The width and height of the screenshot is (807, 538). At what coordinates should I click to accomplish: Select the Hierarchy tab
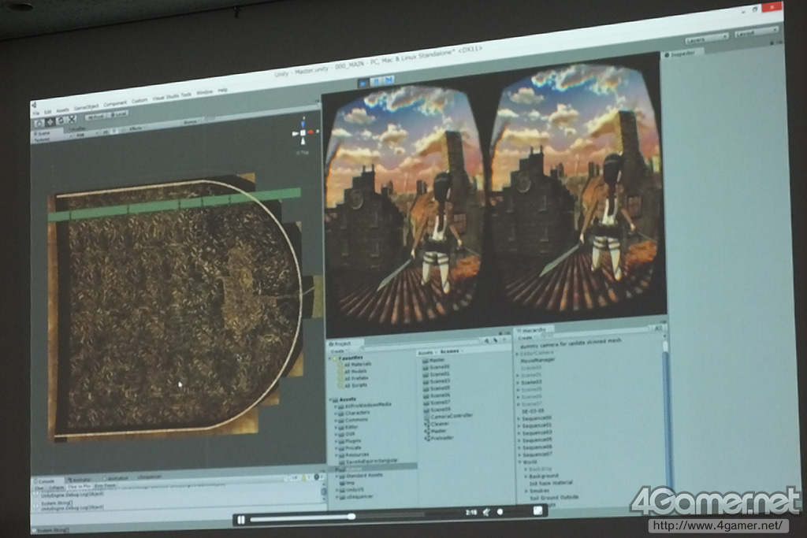[x=534, y=330]
